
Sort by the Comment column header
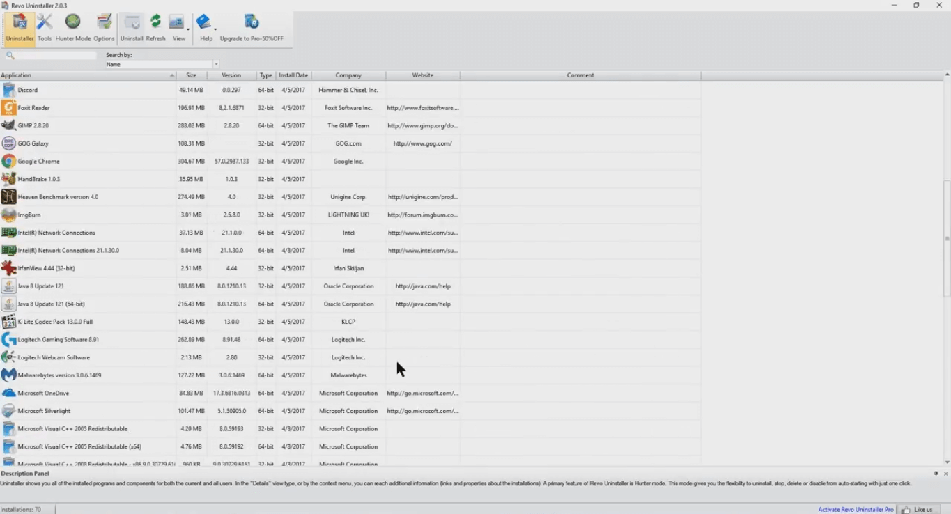click(580, 75)
